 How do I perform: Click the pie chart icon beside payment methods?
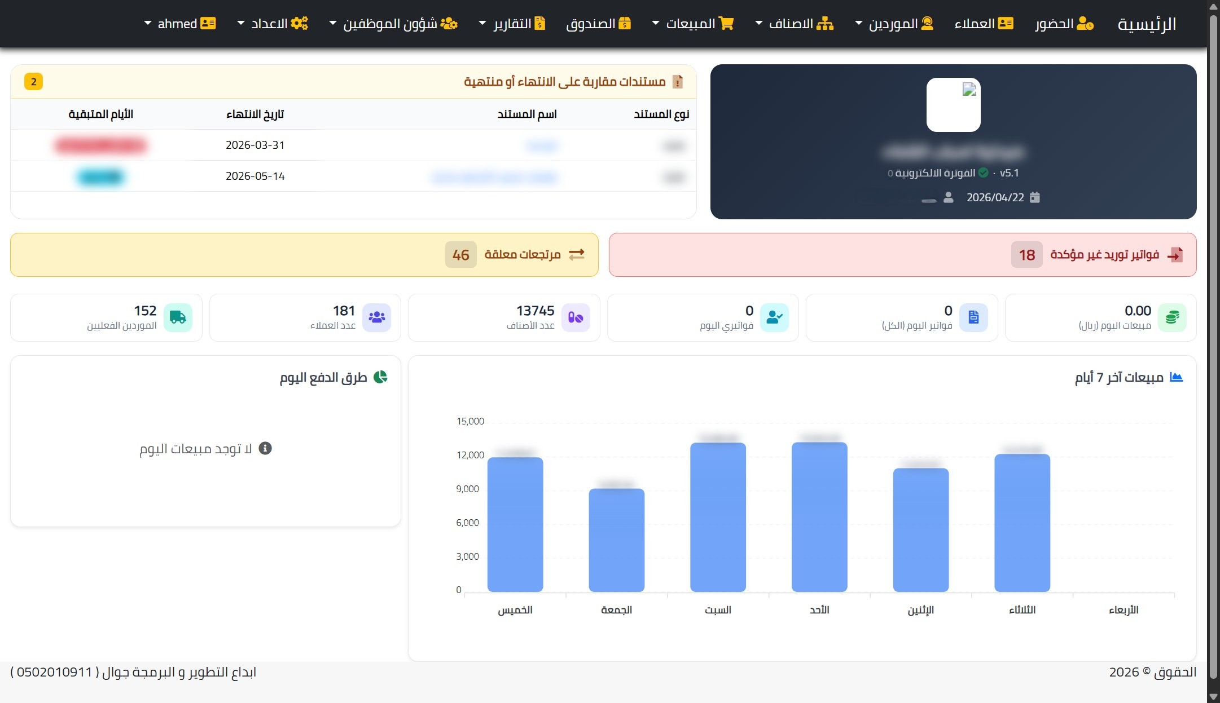point(381,377)
